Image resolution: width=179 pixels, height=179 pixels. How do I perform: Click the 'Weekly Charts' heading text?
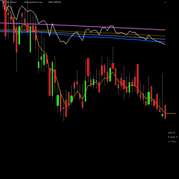pos(10,2)
